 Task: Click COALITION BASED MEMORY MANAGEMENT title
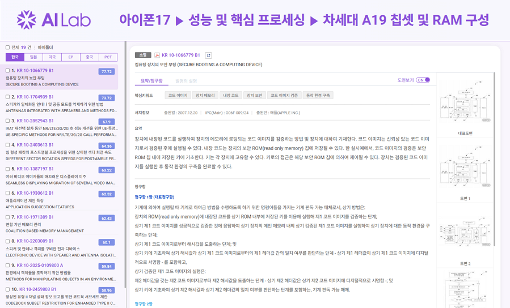(45, 231)
